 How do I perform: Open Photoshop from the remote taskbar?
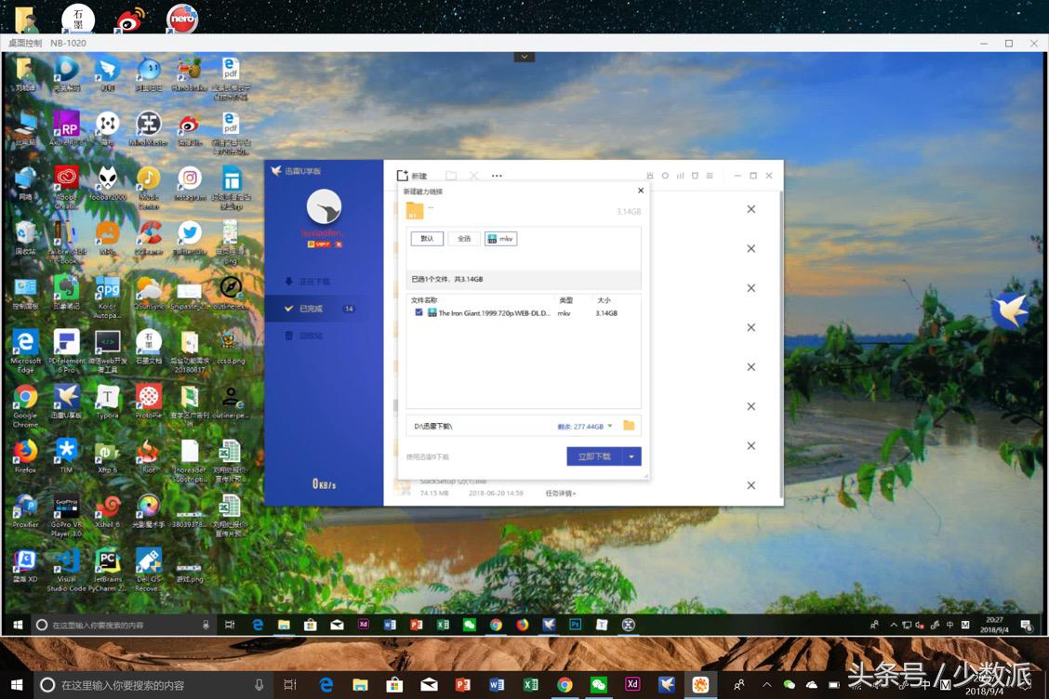[x=576, y=624]
